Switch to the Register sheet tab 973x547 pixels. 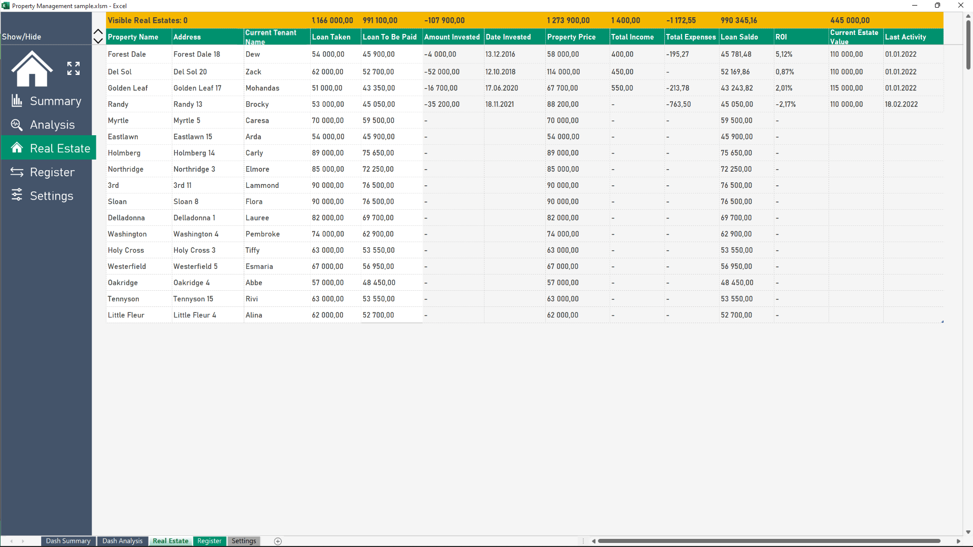(x=209, y=541)
